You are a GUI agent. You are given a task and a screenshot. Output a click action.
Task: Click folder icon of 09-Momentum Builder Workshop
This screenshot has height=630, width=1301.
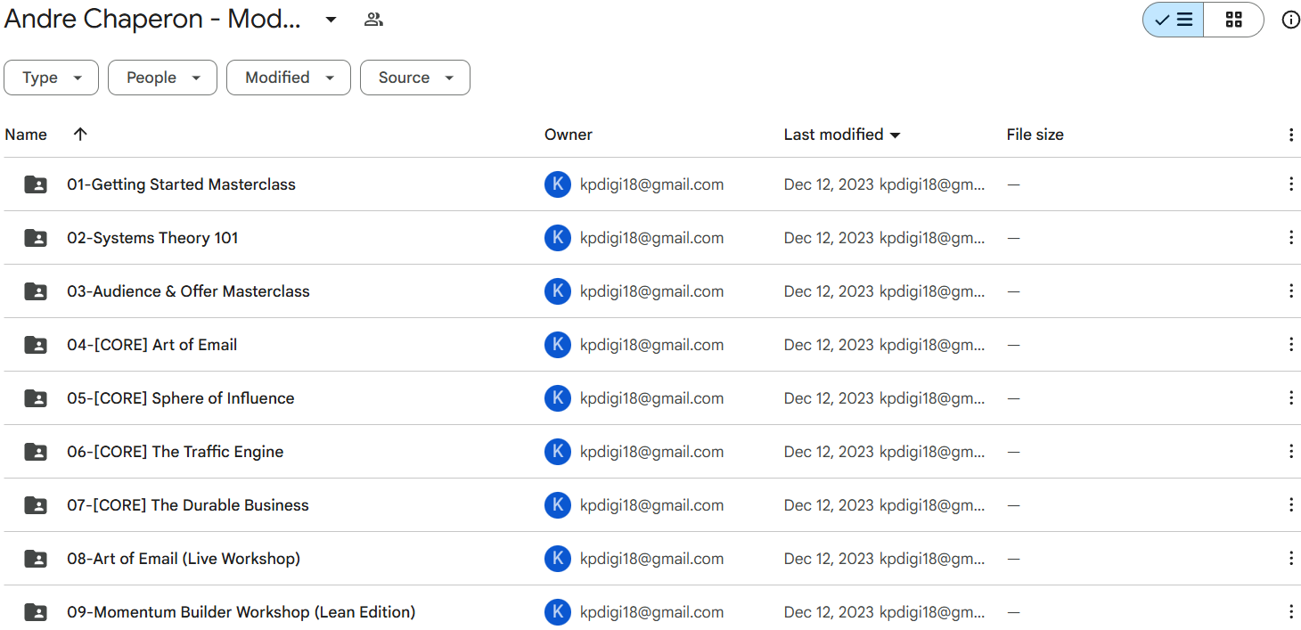click(x=36, y=612)
